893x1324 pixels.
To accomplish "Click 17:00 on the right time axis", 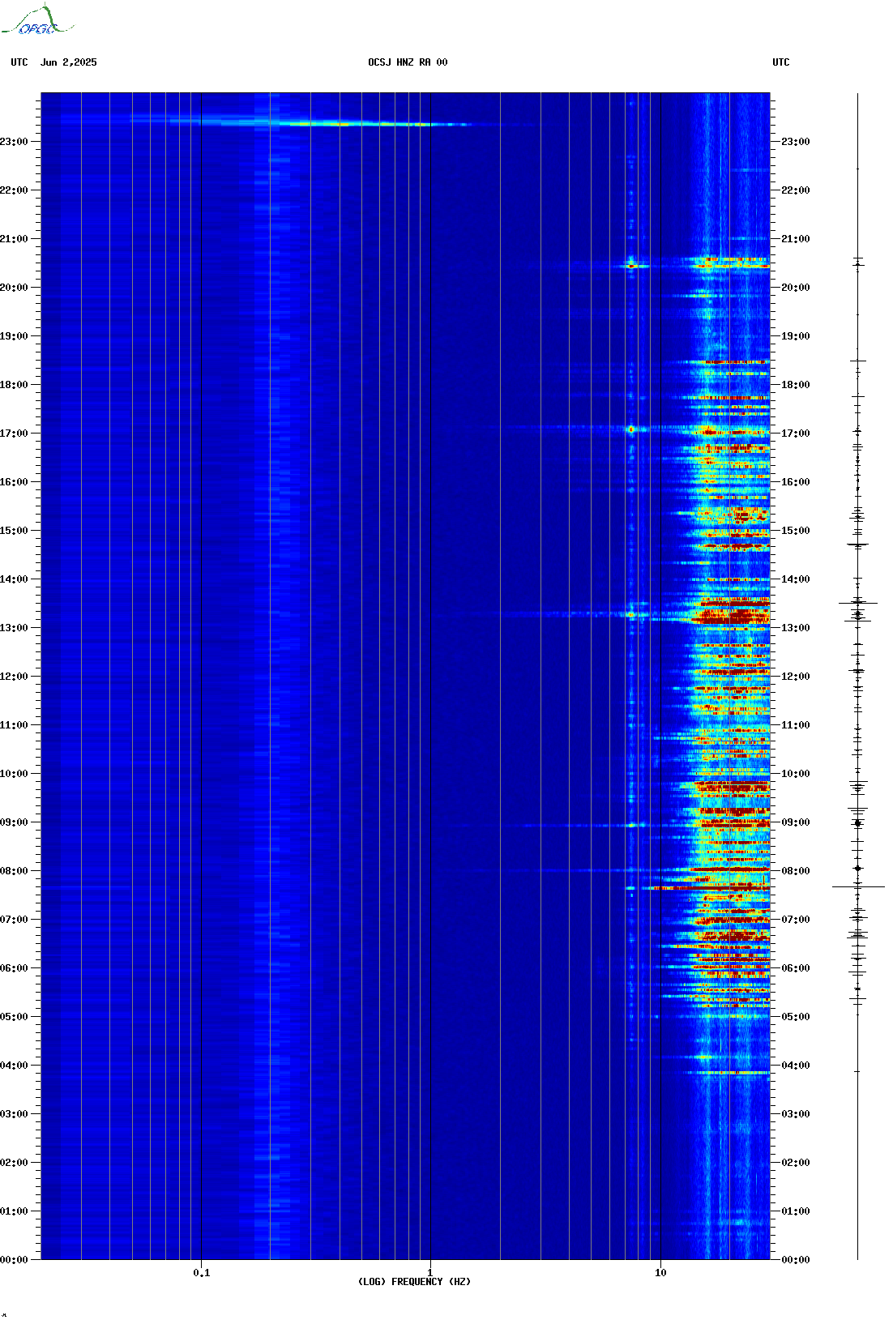I will [x=796, y=434].
